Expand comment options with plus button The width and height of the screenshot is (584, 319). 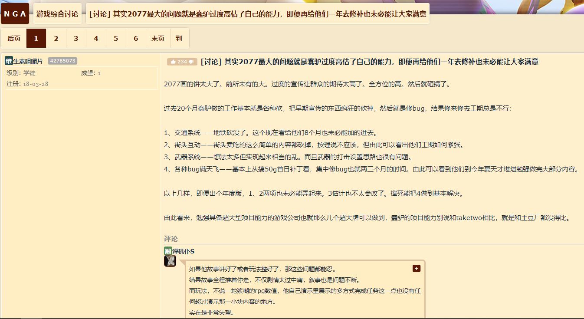point(417,269)
